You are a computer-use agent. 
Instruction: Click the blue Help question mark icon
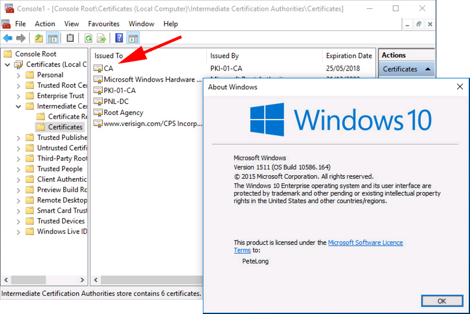pos(119,38)
